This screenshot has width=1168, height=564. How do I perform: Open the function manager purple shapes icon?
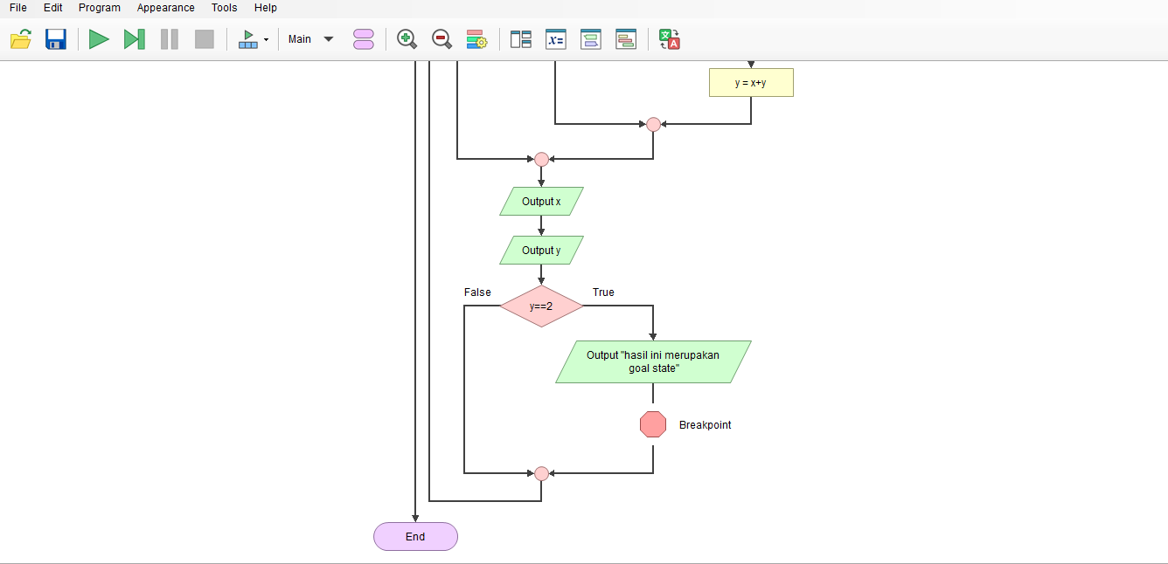364,39
